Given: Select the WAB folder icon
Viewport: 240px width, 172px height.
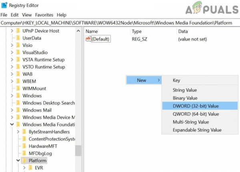Looking at the screenshot, I should [x=18, y=74].
